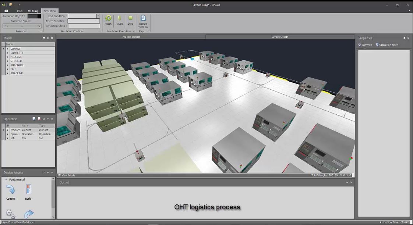
Task: Choose the blue curved arrow asset icon
Action: 29,214
